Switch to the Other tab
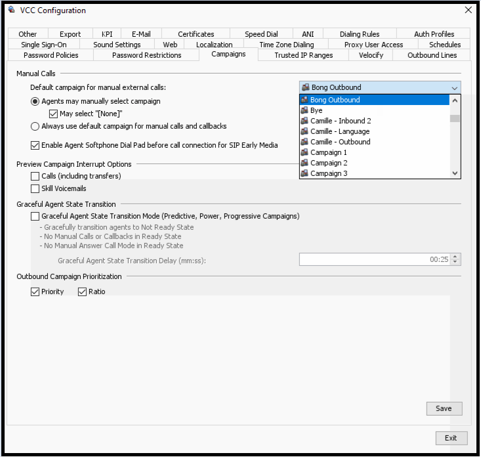The image size is (481, 457). pos(28,33)
